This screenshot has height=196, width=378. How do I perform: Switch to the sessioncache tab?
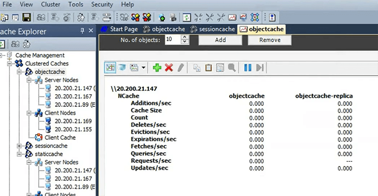click(x=212, y=29)
